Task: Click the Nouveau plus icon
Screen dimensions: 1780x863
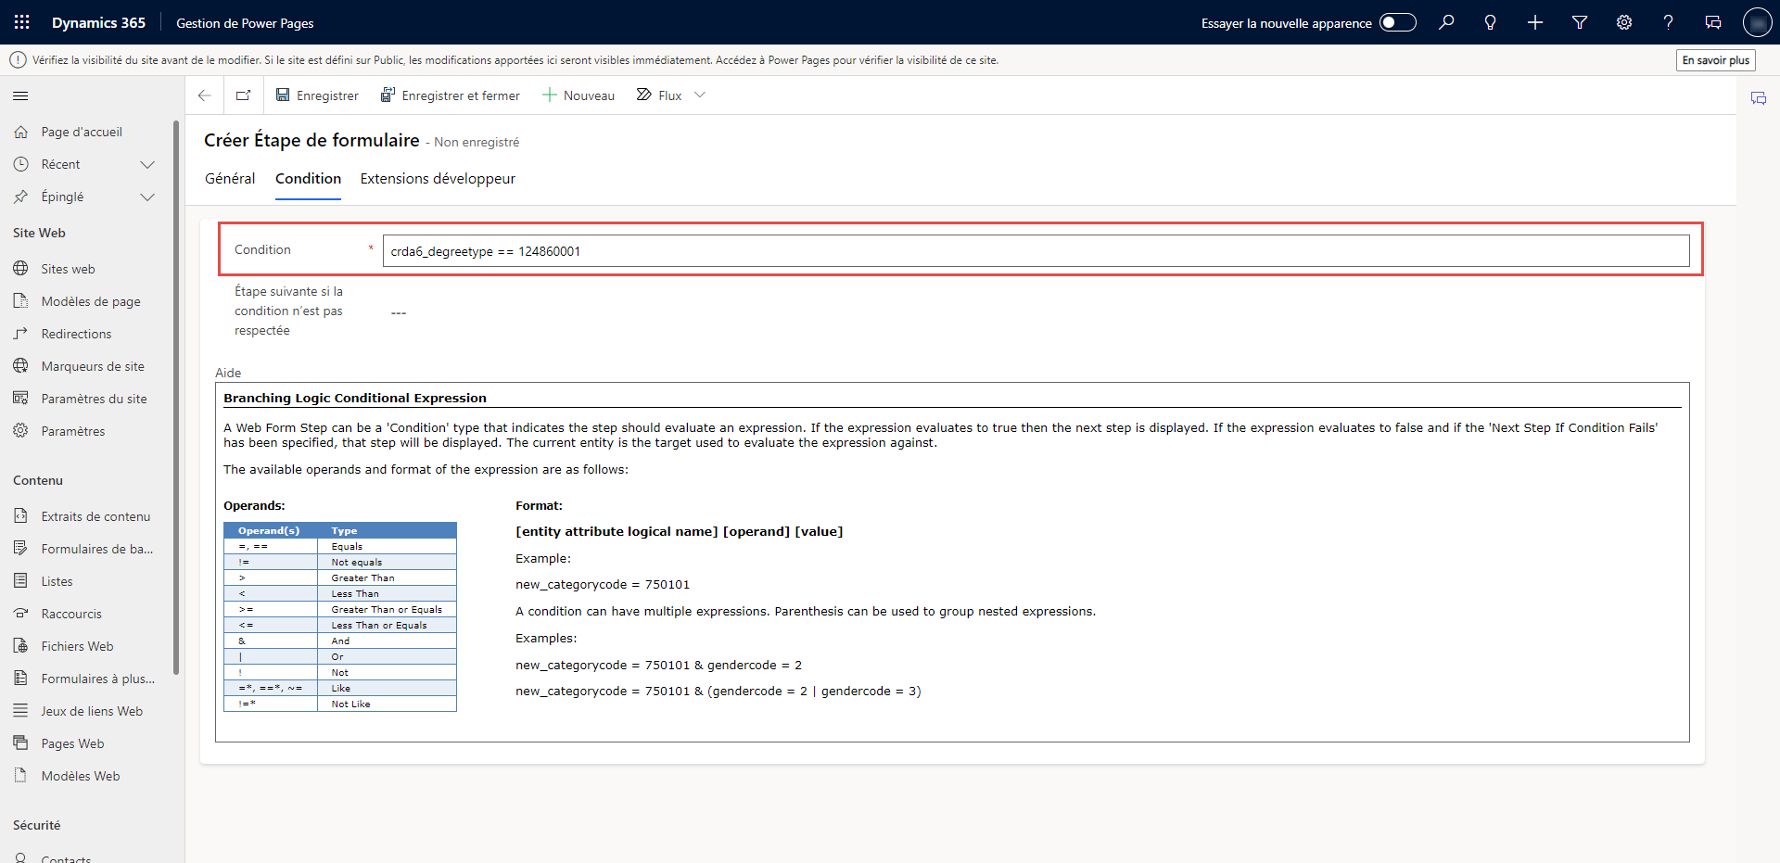Action: click(x=550, y=95)
